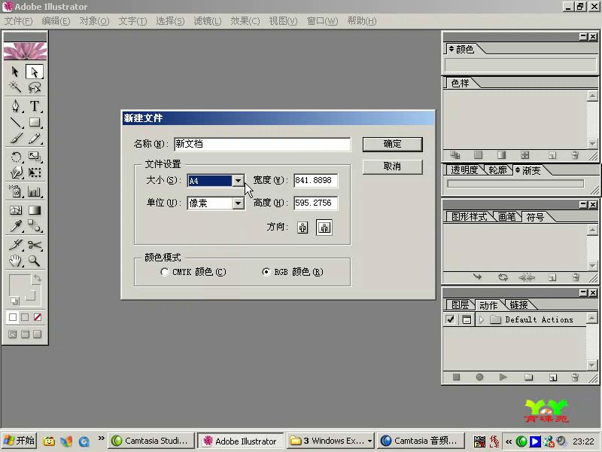Click the 高度 height field
Viewport: 602px width, 452px height.
point(315,203)
